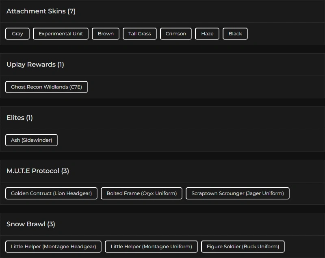Pick Figure Soldier (Buck Uniform) tag
325x258 pixels.
(243, 247)
